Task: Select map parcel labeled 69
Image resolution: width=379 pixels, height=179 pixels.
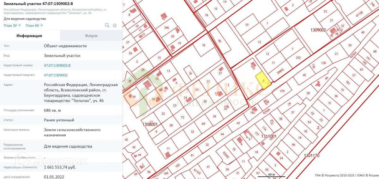Action: pyautogui.click(x=203, y=124)
